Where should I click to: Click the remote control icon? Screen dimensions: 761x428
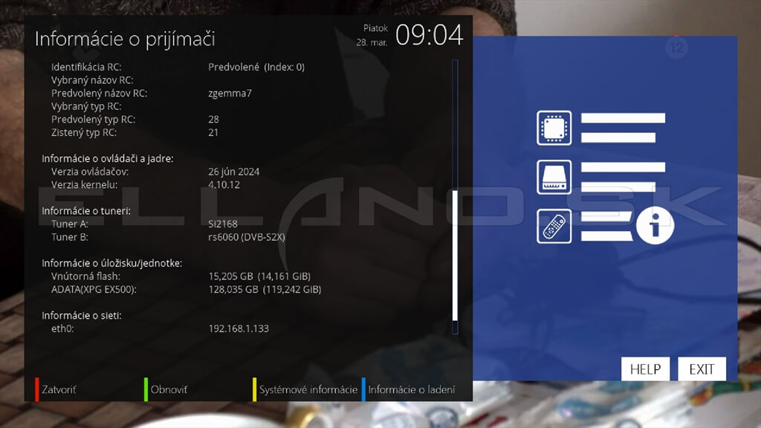click(554, 226)
